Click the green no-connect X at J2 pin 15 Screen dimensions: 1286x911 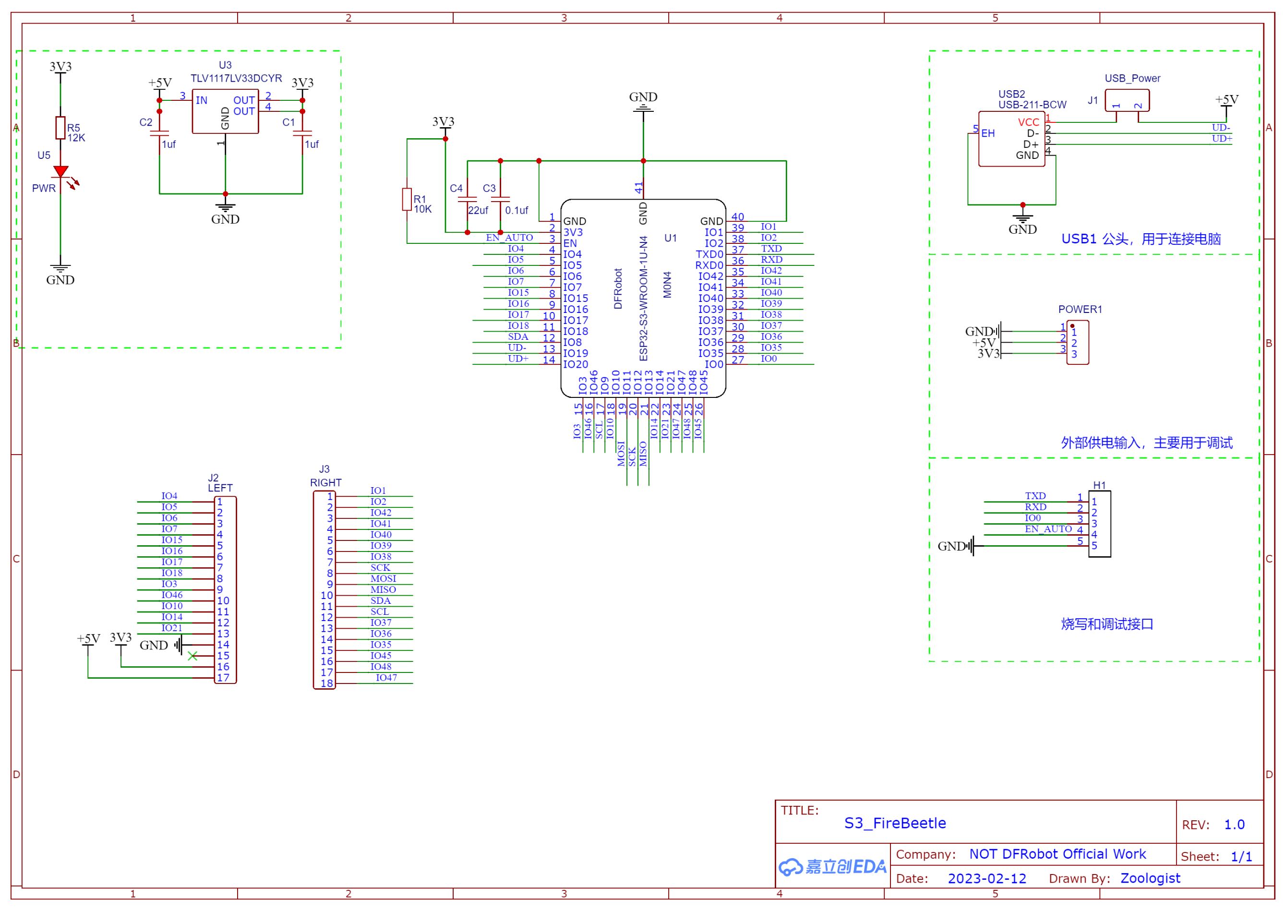tap(192, 656)
